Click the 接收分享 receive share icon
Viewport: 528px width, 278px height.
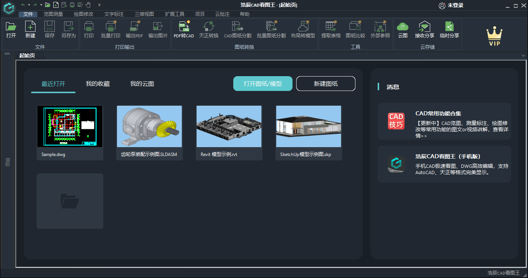[x=424, y=27]
